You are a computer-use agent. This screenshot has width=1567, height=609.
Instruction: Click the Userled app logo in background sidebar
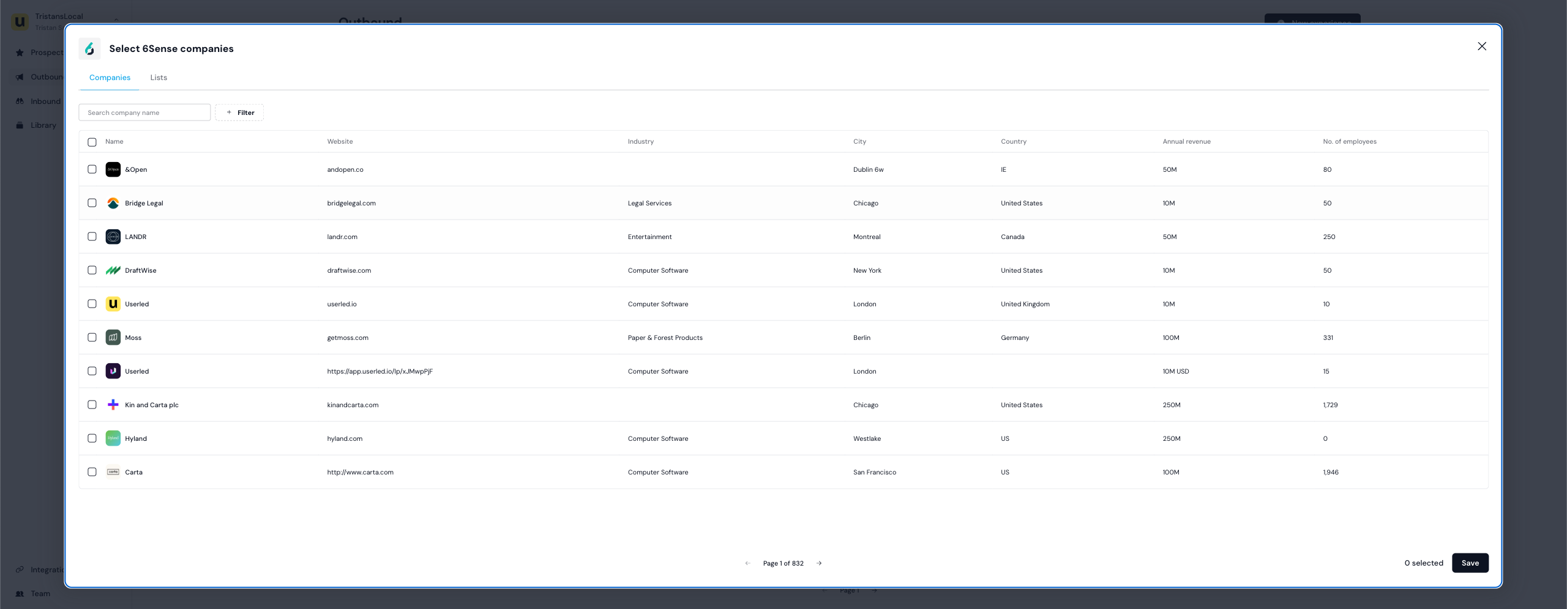(20, 22)
